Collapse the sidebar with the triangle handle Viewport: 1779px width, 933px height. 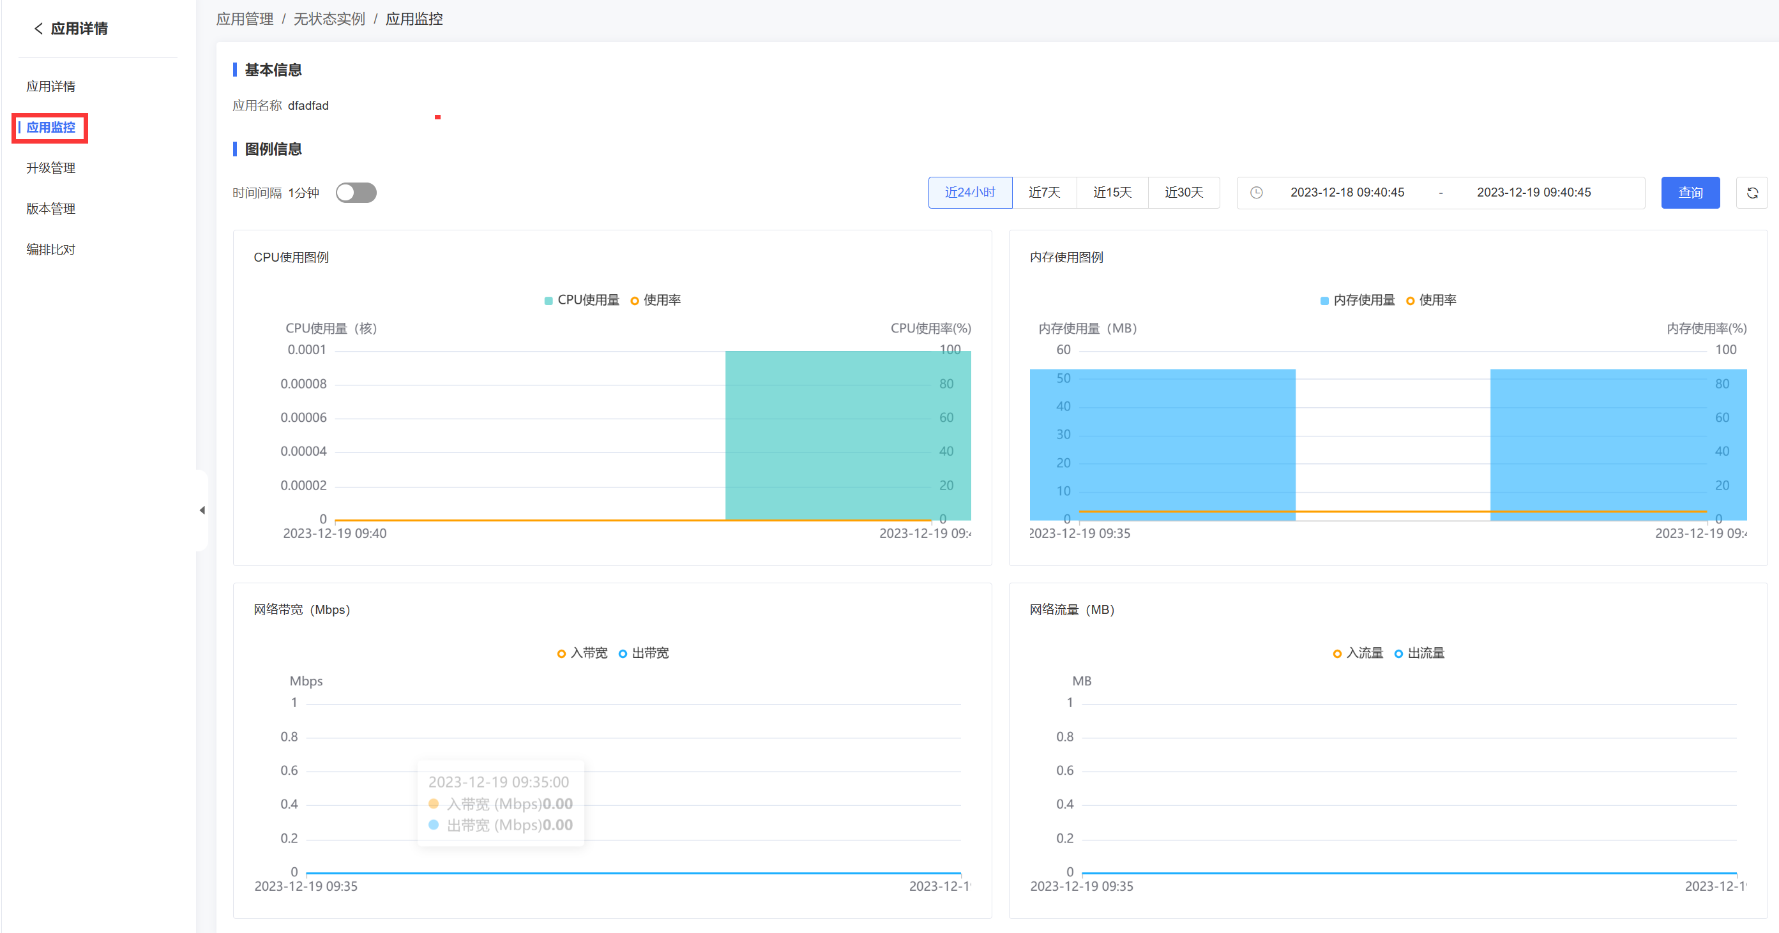tap(202, 510)
